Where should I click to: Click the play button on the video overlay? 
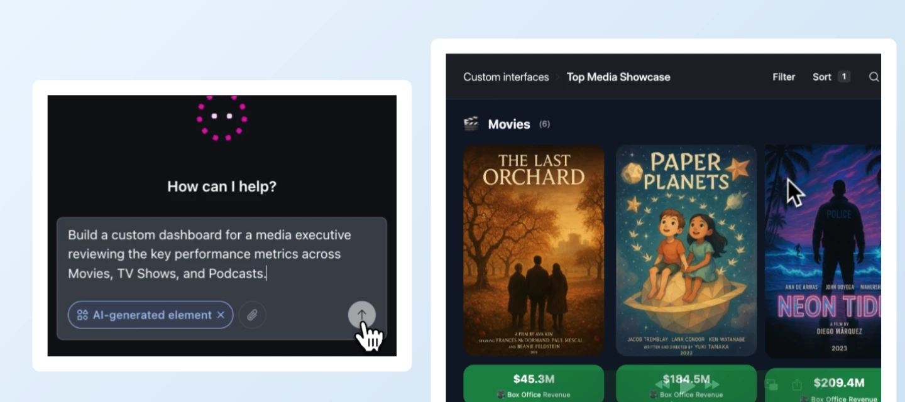click(686, 384)
